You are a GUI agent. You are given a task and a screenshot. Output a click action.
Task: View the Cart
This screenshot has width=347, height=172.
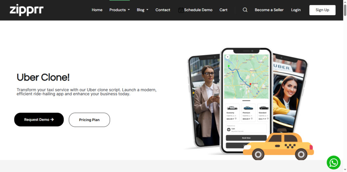(223, 10)
